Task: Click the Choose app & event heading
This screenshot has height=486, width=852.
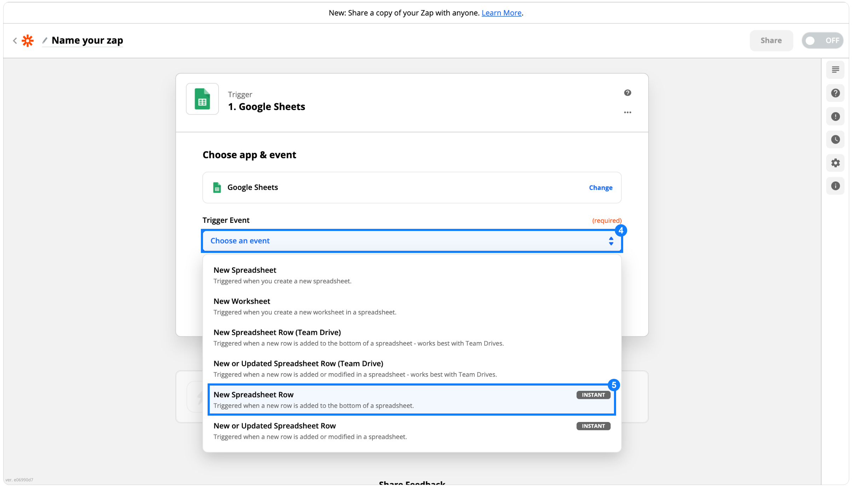Action: point(249,155)
